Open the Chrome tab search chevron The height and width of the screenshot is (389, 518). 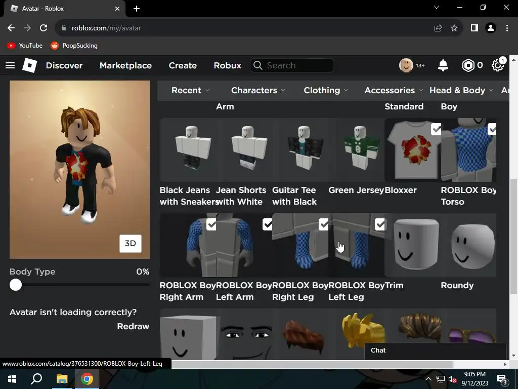pos(437,7)
